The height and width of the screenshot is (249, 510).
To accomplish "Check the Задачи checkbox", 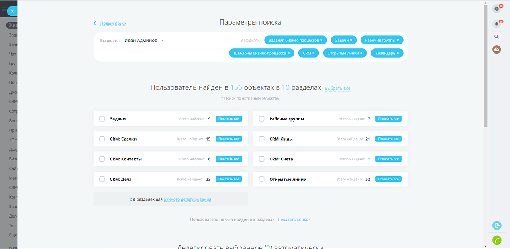I will pos(102,119).
